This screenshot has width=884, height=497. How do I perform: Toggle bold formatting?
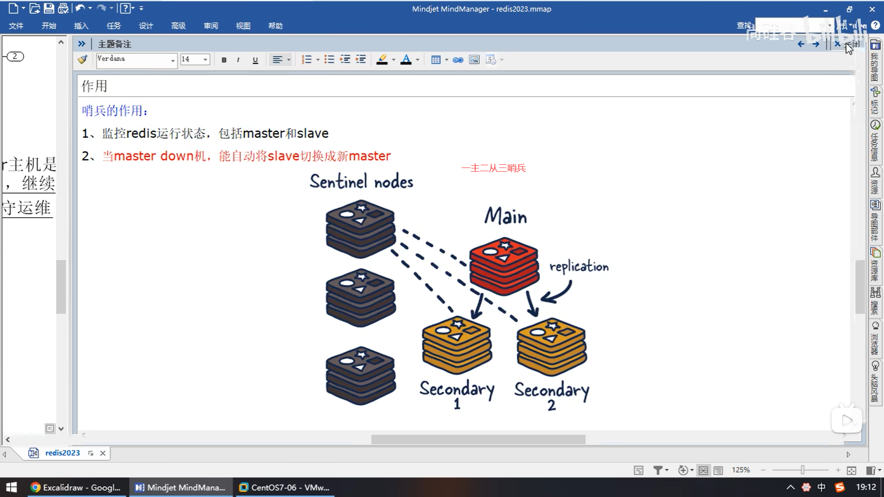pos(224,60)
